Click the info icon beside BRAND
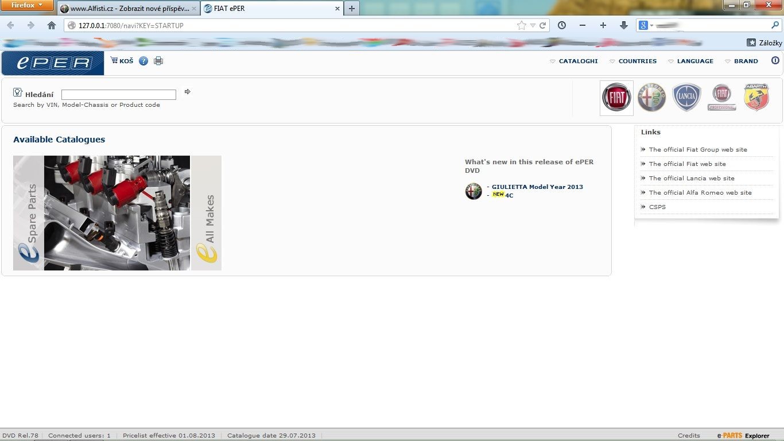This screenshot has width=784, height=441. click(x=775, y=61)
